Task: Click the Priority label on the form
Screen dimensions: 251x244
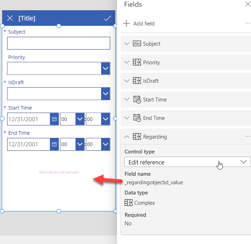Action: point(17,57)
